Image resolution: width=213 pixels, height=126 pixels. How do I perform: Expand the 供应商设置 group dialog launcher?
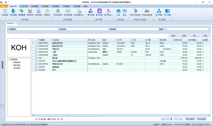(85, 20)
